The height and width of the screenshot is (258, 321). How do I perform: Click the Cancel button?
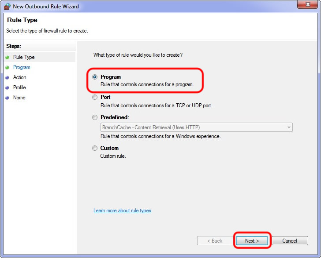[290, 241]
